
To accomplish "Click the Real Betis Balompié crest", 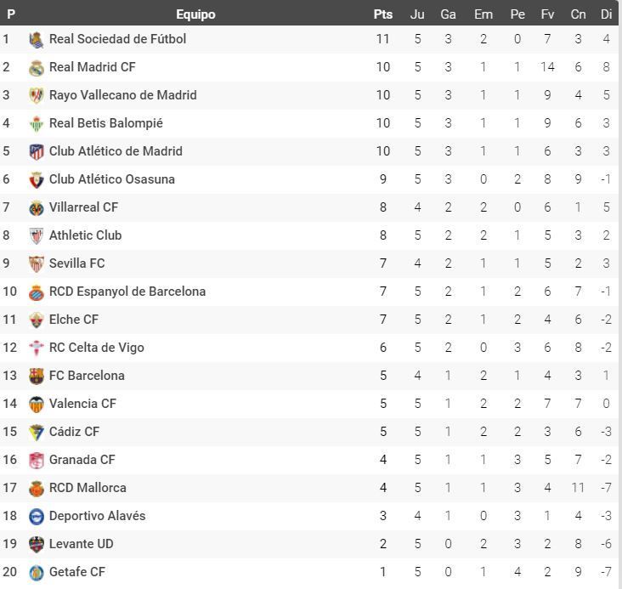I will point(37,123).
